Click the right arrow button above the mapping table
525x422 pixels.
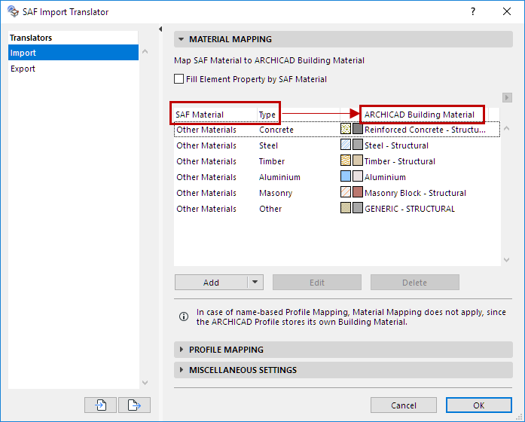point(507,97)
